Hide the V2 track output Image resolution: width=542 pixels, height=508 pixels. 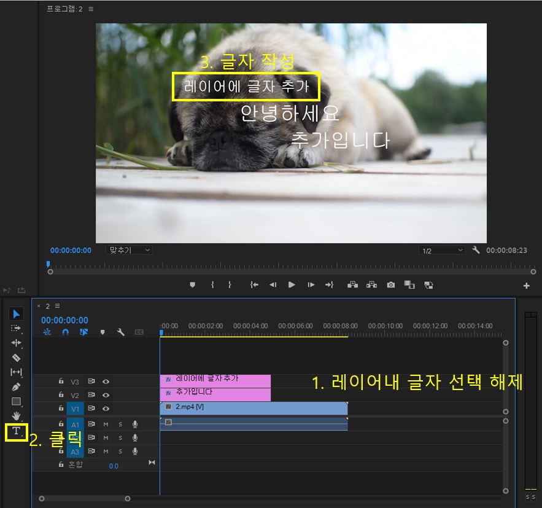tap(106, 395)
